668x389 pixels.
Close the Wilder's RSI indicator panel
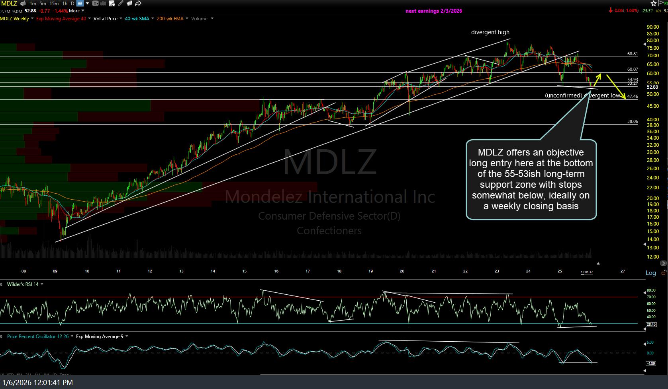[1, 284]
